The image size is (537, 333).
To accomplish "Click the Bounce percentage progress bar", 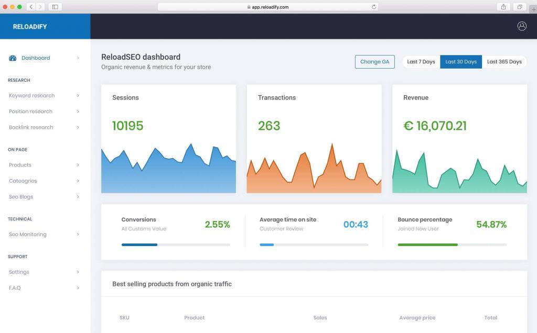I will (x=452, y=245).
